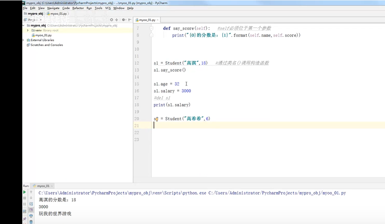Image resolution: width=385 pixels, height=224 pixels.
Task: Open the File menu
Action: [x=25, y=8]
